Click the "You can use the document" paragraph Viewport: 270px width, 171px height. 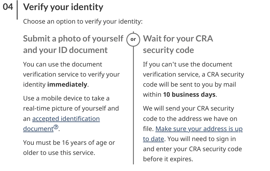tap(72, 74)
